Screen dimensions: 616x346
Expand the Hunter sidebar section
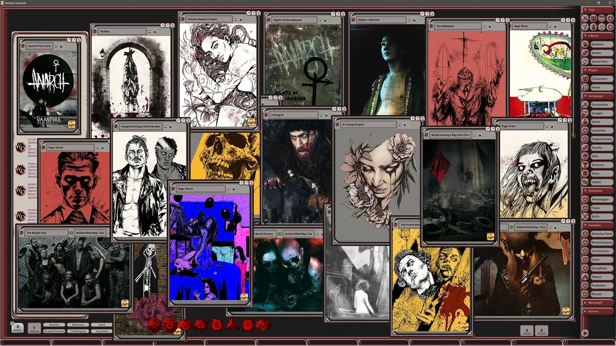593,311
